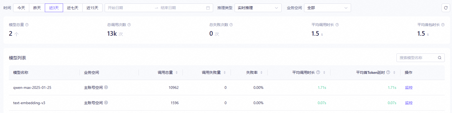
Task: Select the 近15天 time range
Action: pyautogui.click(x=92, y=8)
